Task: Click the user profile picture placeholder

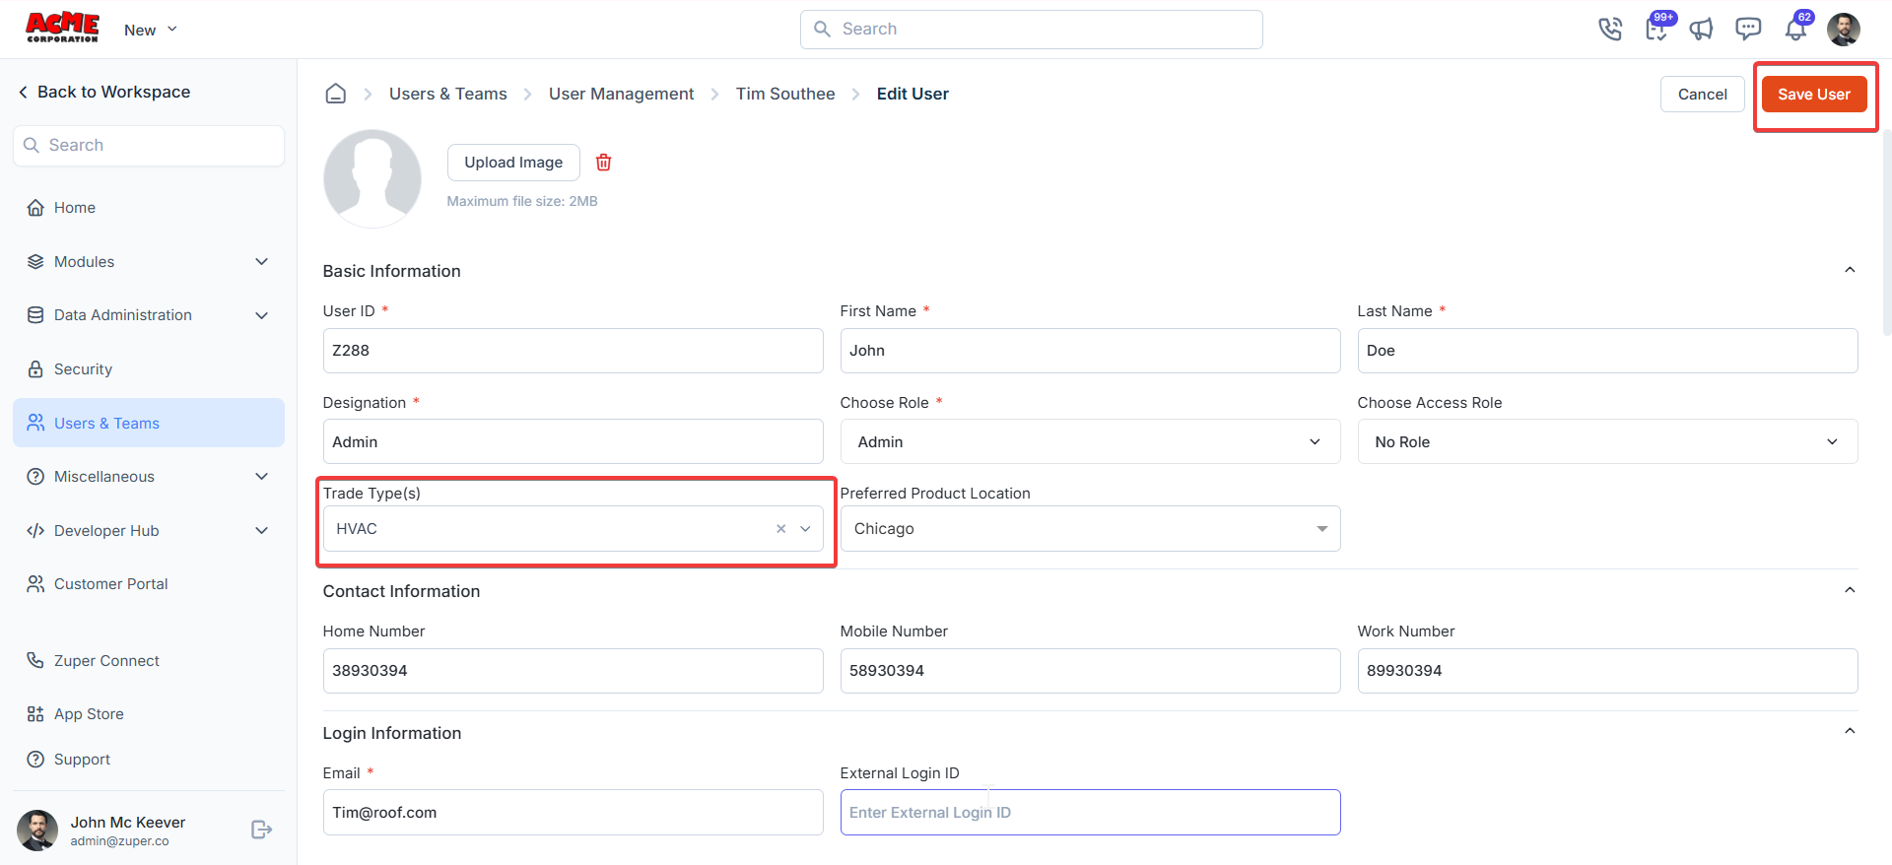Action: [372, 178]
